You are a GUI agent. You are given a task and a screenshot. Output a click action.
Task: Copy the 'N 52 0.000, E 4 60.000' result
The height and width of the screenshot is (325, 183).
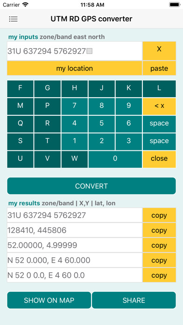(x=159, y=260)
